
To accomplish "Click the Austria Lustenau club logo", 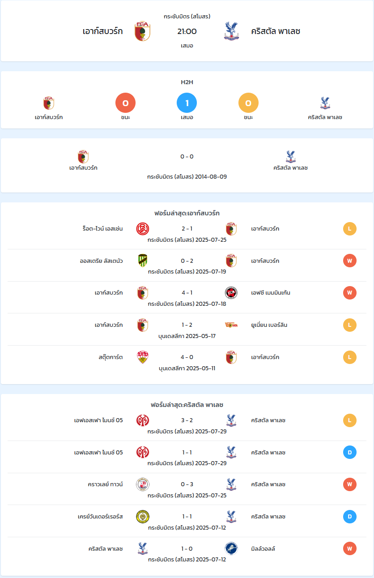I will pyautogui.click(x=143, y=261).
